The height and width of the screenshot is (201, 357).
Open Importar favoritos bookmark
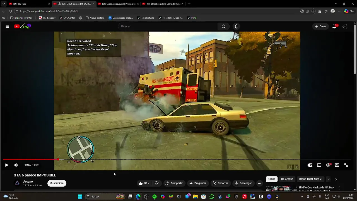[x=21, y=18]
